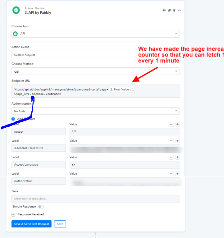Remove the X-MANAGER-TOKEN header with minus
The height and width of the screenshot is (238, 224).
pos(171,141)
